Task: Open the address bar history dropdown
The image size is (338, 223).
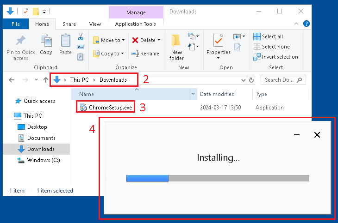Action: [x=244, y=80]
